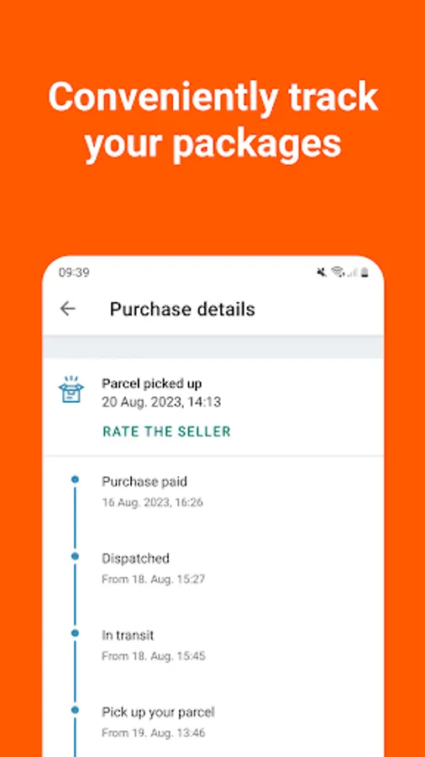Tap the Purchase paid entry label

click(x=144, y=481)
